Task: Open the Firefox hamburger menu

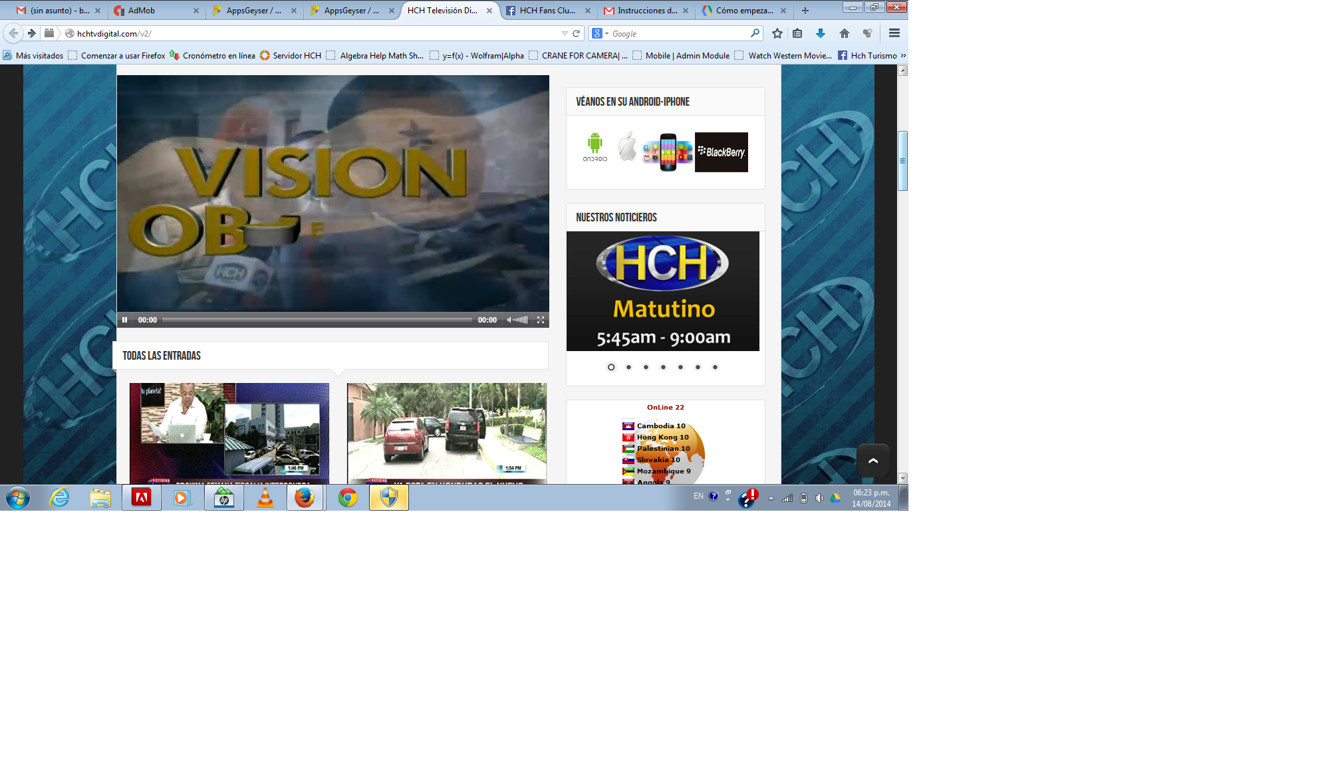Action: pyautogui.click(x=894, y=33)
